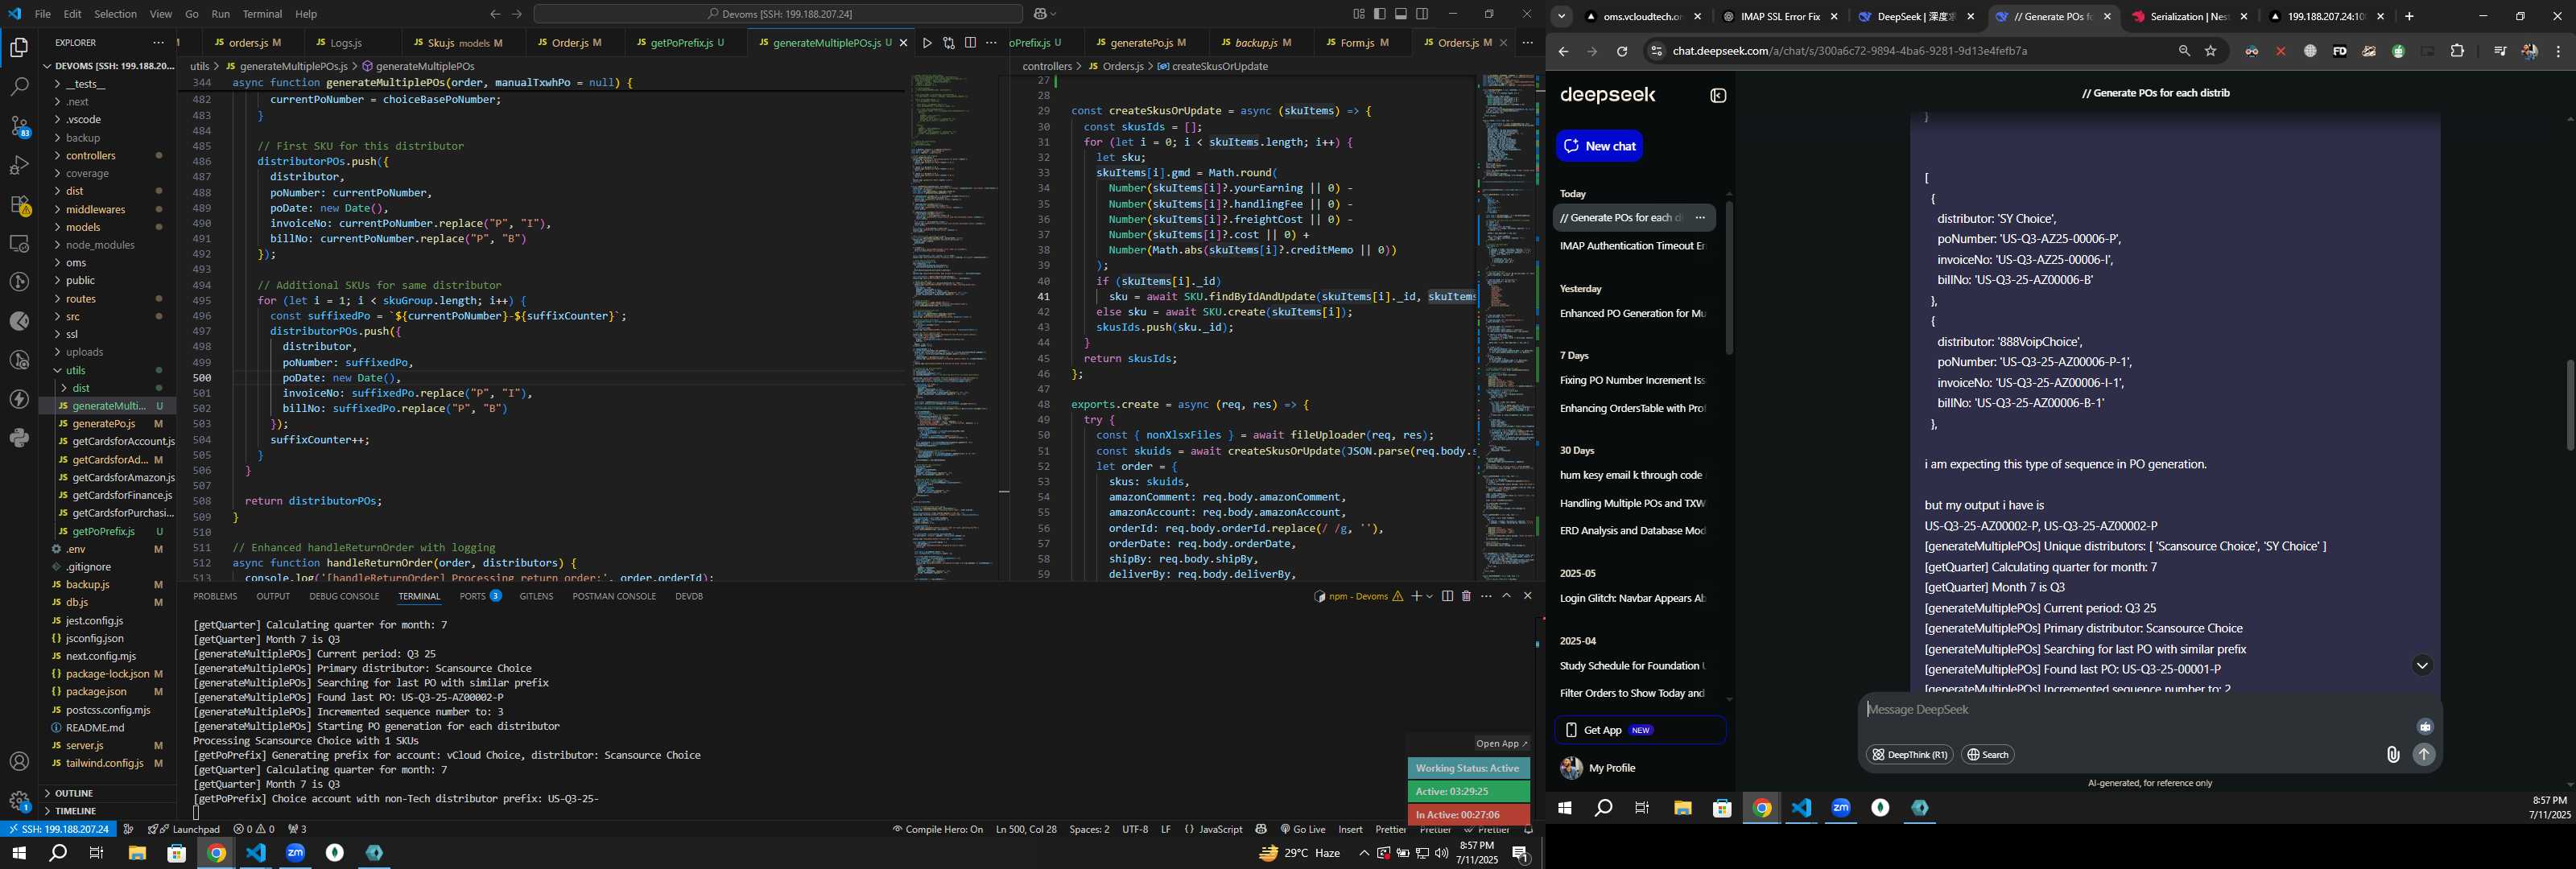Toggle DeepSeek Search mode
This screenshot has height=869, width=2576.
[1988, 755]
